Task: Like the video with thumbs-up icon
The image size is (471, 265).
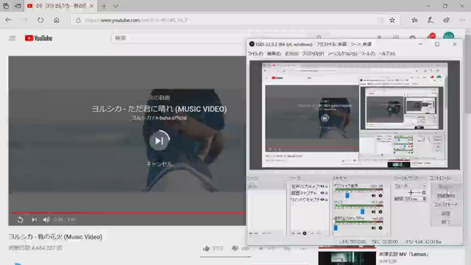Action: (206, 248)
